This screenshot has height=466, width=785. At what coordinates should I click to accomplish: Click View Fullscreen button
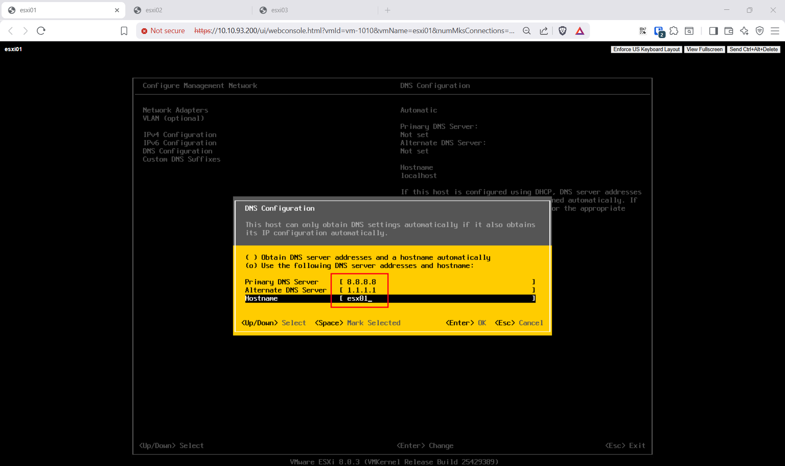704,49
